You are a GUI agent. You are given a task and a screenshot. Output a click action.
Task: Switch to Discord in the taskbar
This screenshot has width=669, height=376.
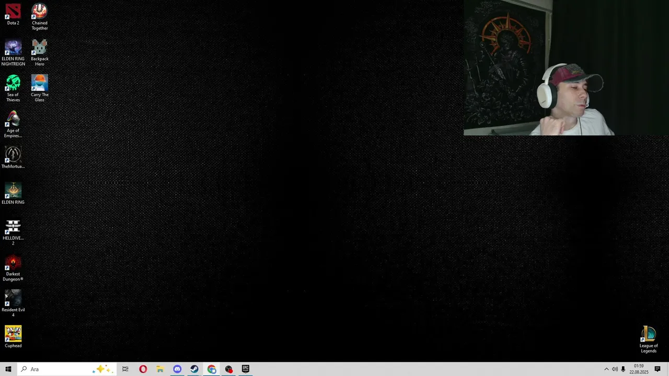coord(177,369)
